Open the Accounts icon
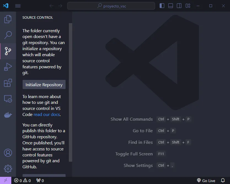The height and width of the screenshot is (184, 230). [8, 153]
